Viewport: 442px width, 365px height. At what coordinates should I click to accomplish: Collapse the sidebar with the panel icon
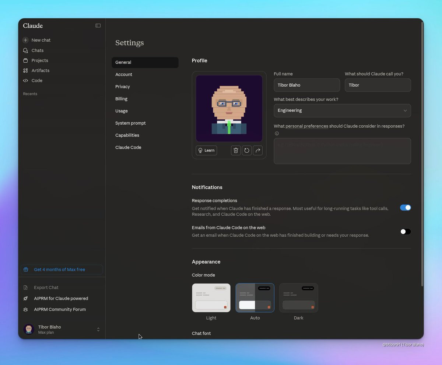(98, 25)
